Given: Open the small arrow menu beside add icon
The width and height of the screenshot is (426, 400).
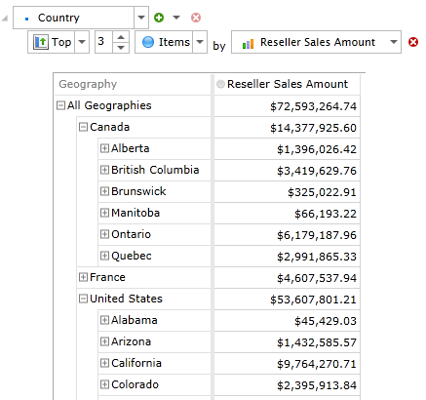Looking at the screenshot, I should (x=176, y=18).
